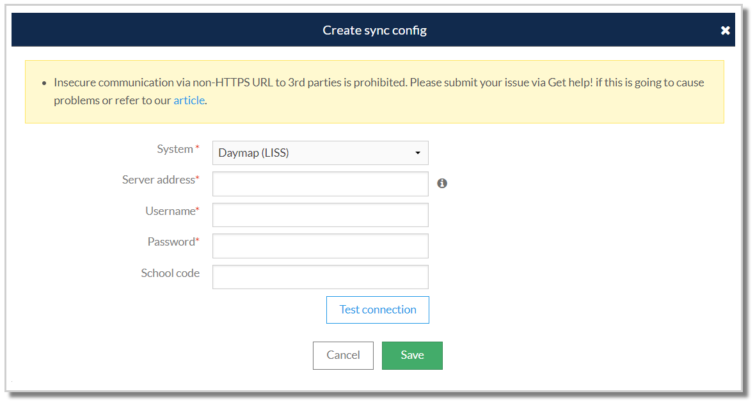Click the System dropdown caret arrow
The image size is (755, 403).
coord(418,154)
